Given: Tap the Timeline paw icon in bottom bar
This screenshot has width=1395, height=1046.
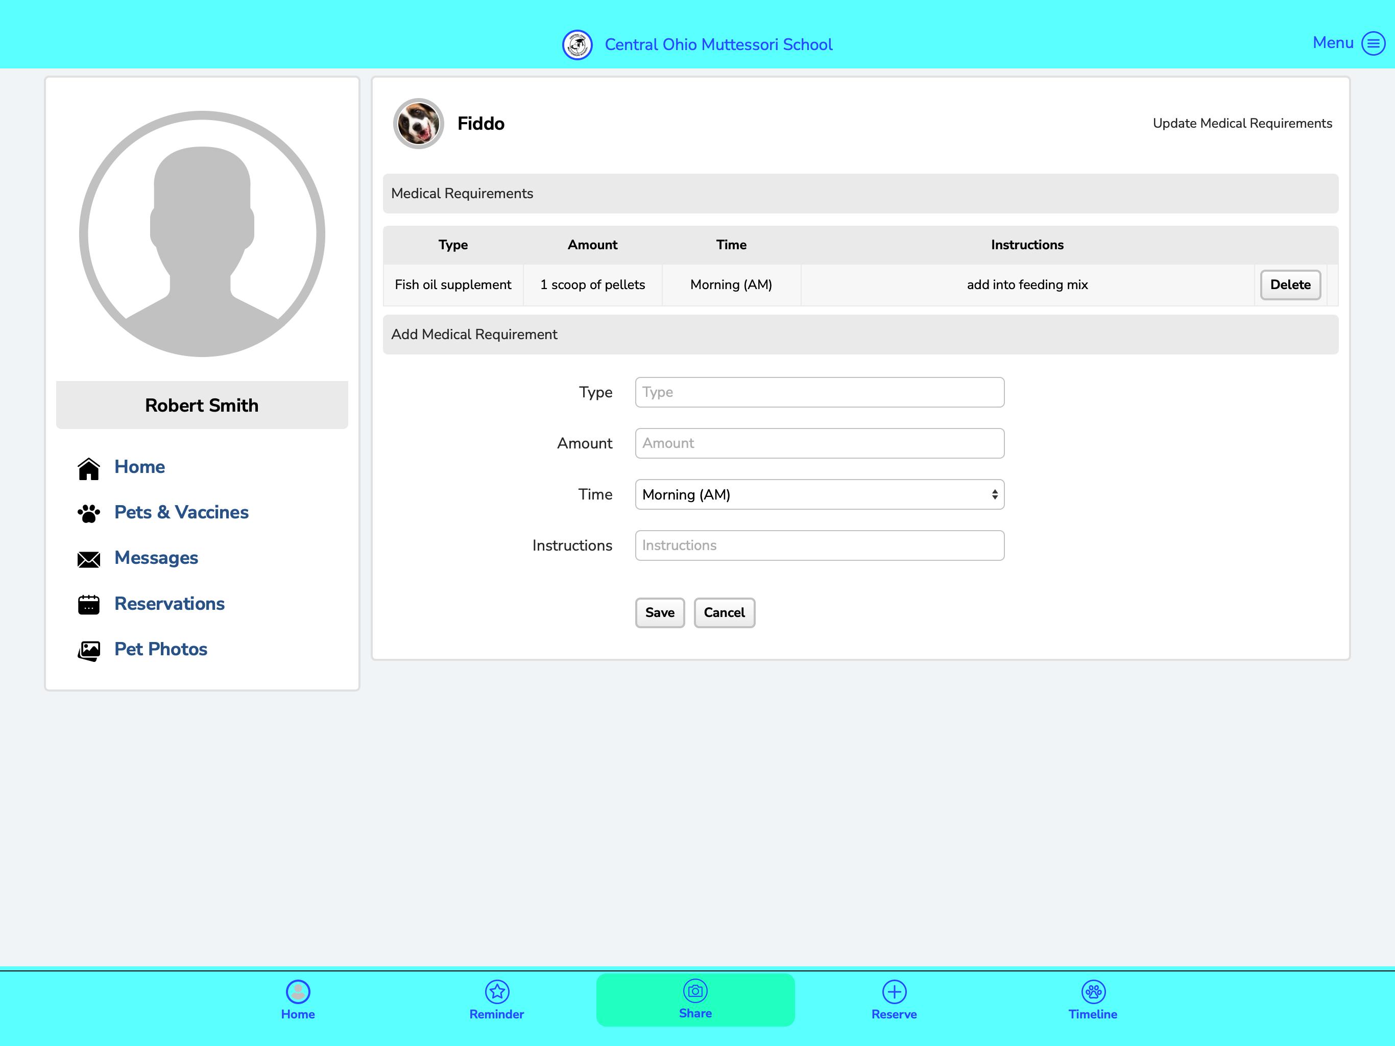Looking at the screenshot, I should [1093, 991].
